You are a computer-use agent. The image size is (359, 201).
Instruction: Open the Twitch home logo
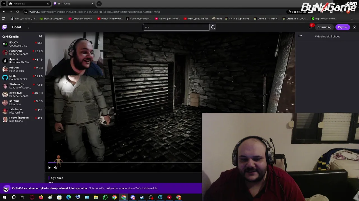(4, 27)
